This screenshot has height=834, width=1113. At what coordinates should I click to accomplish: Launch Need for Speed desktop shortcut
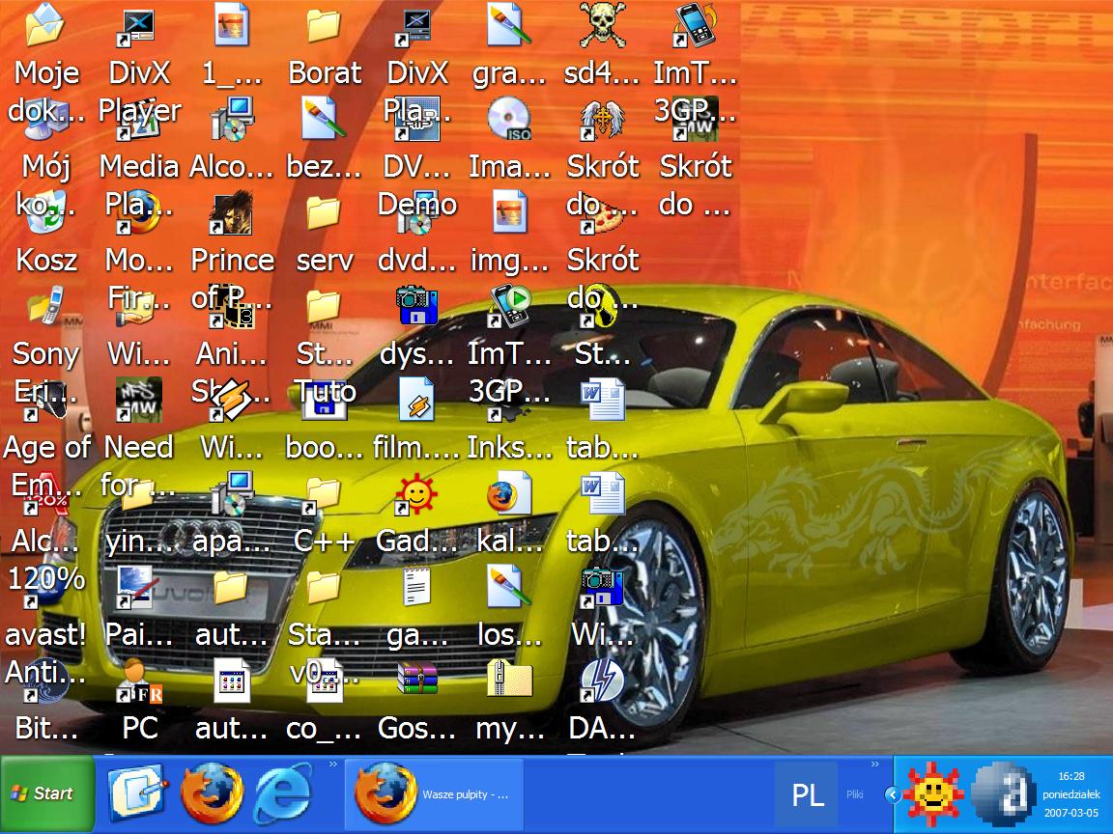pyautogui.click(x=138, y=399)
